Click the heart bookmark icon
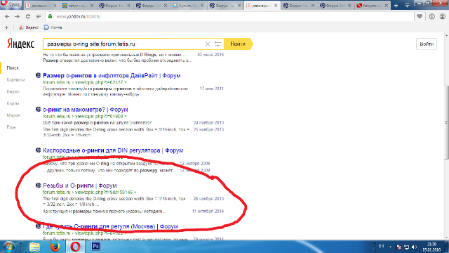 pyautogui.click(x=420, y=16)
